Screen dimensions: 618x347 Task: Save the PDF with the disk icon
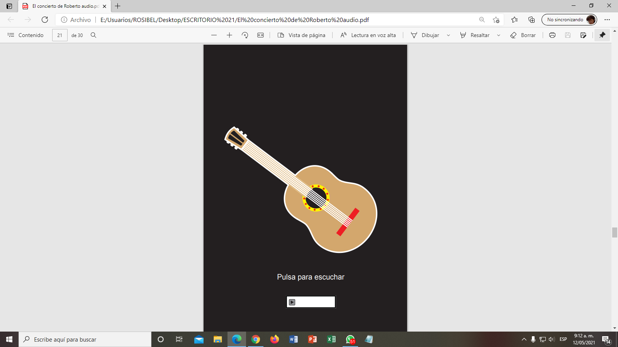568,35
